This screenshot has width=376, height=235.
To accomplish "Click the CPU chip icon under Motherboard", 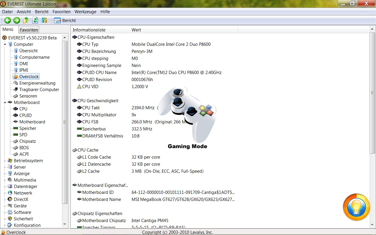I will [16, 109].
